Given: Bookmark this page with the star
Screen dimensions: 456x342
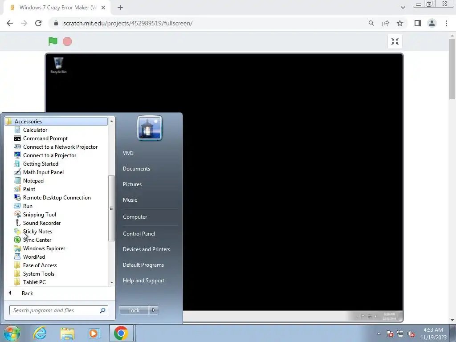Looking at the screenshot, I should [x=400, y=23].
